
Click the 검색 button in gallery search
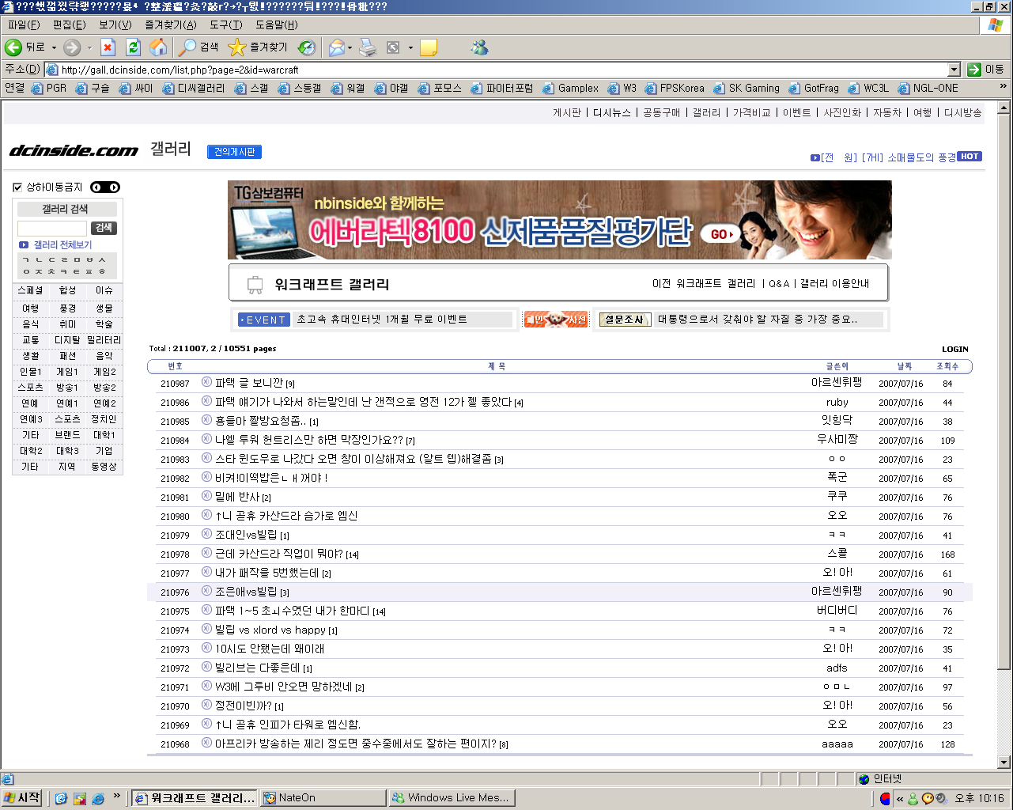pos(104,228)
